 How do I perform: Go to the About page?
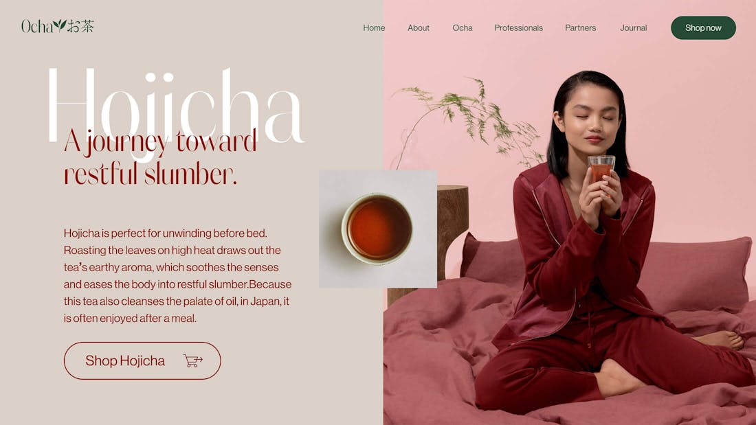point(418,28)
